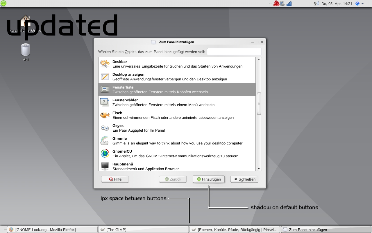Click the panel handle left of ruby icon
This screenshot has width=372, height=233.
click(271, 3)
